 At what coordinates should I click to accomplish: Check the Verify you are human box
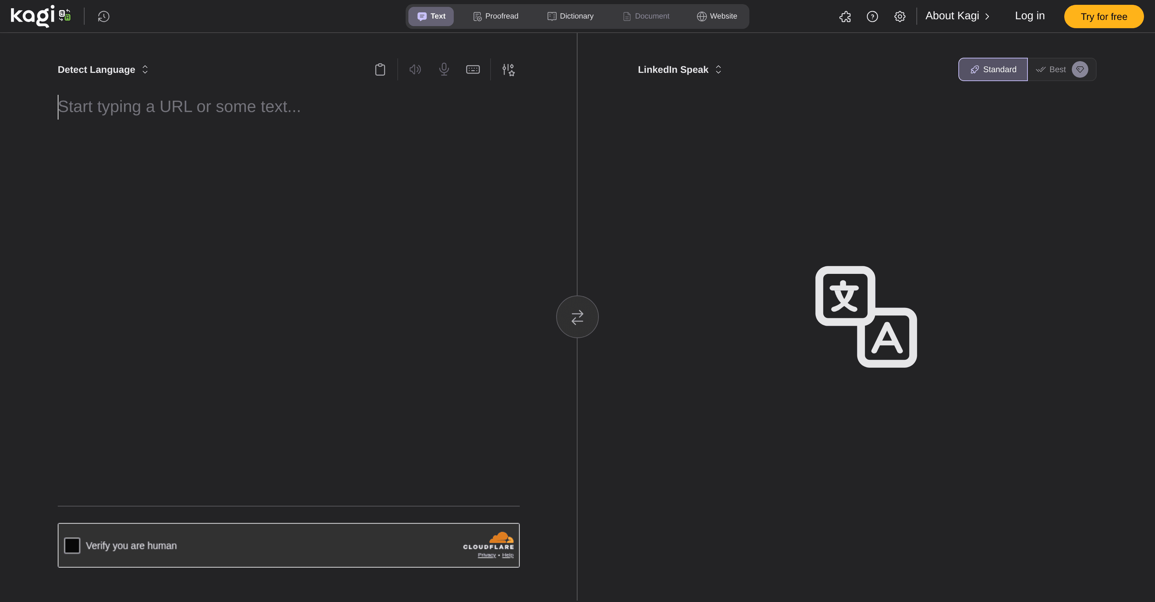click(x=72, y=546)
